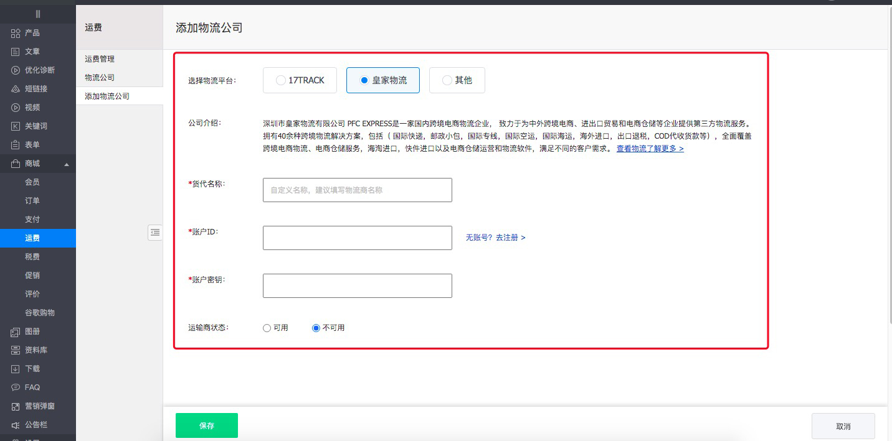The image size is (892, 441).
Task: Open the 公告栏 announcement icon
Action: [16, 425]
